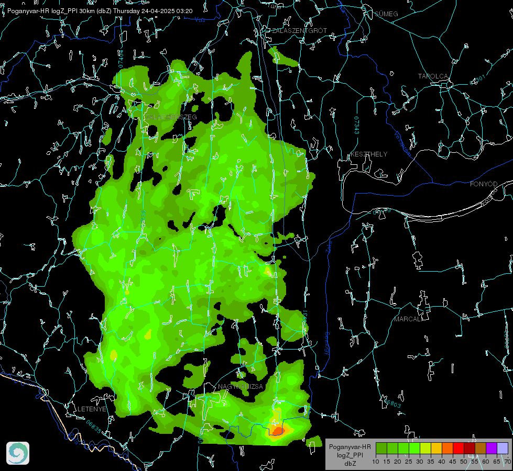This screenshot has width=513, height=471.
Task: Click the yellow-green 30-35 dBZ swatch
Action: [x=425, y=448]
